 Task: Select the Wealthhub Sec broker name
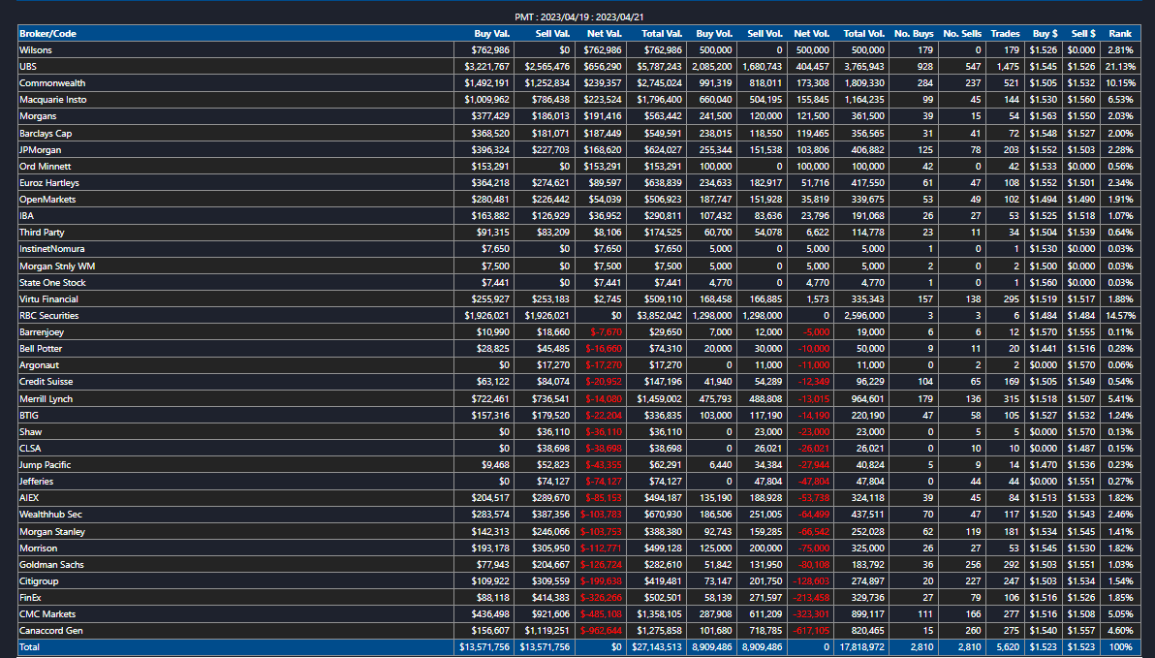click(50, 515)
